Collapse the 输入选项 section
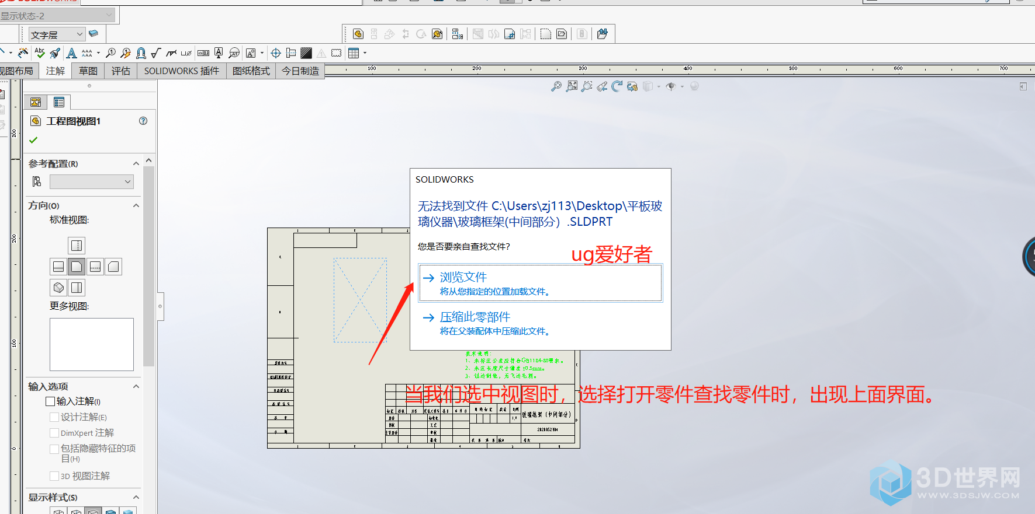Viewport: 1035px width, 514px height. pyautogui.click(x=136, y=386)
